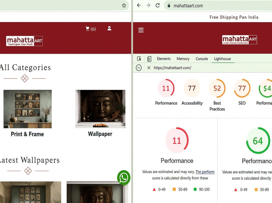The image size is (272, 203).
Task: Open the second Latest Wallpapers Buddha thumbnail
Action: (x=97, y=192)
